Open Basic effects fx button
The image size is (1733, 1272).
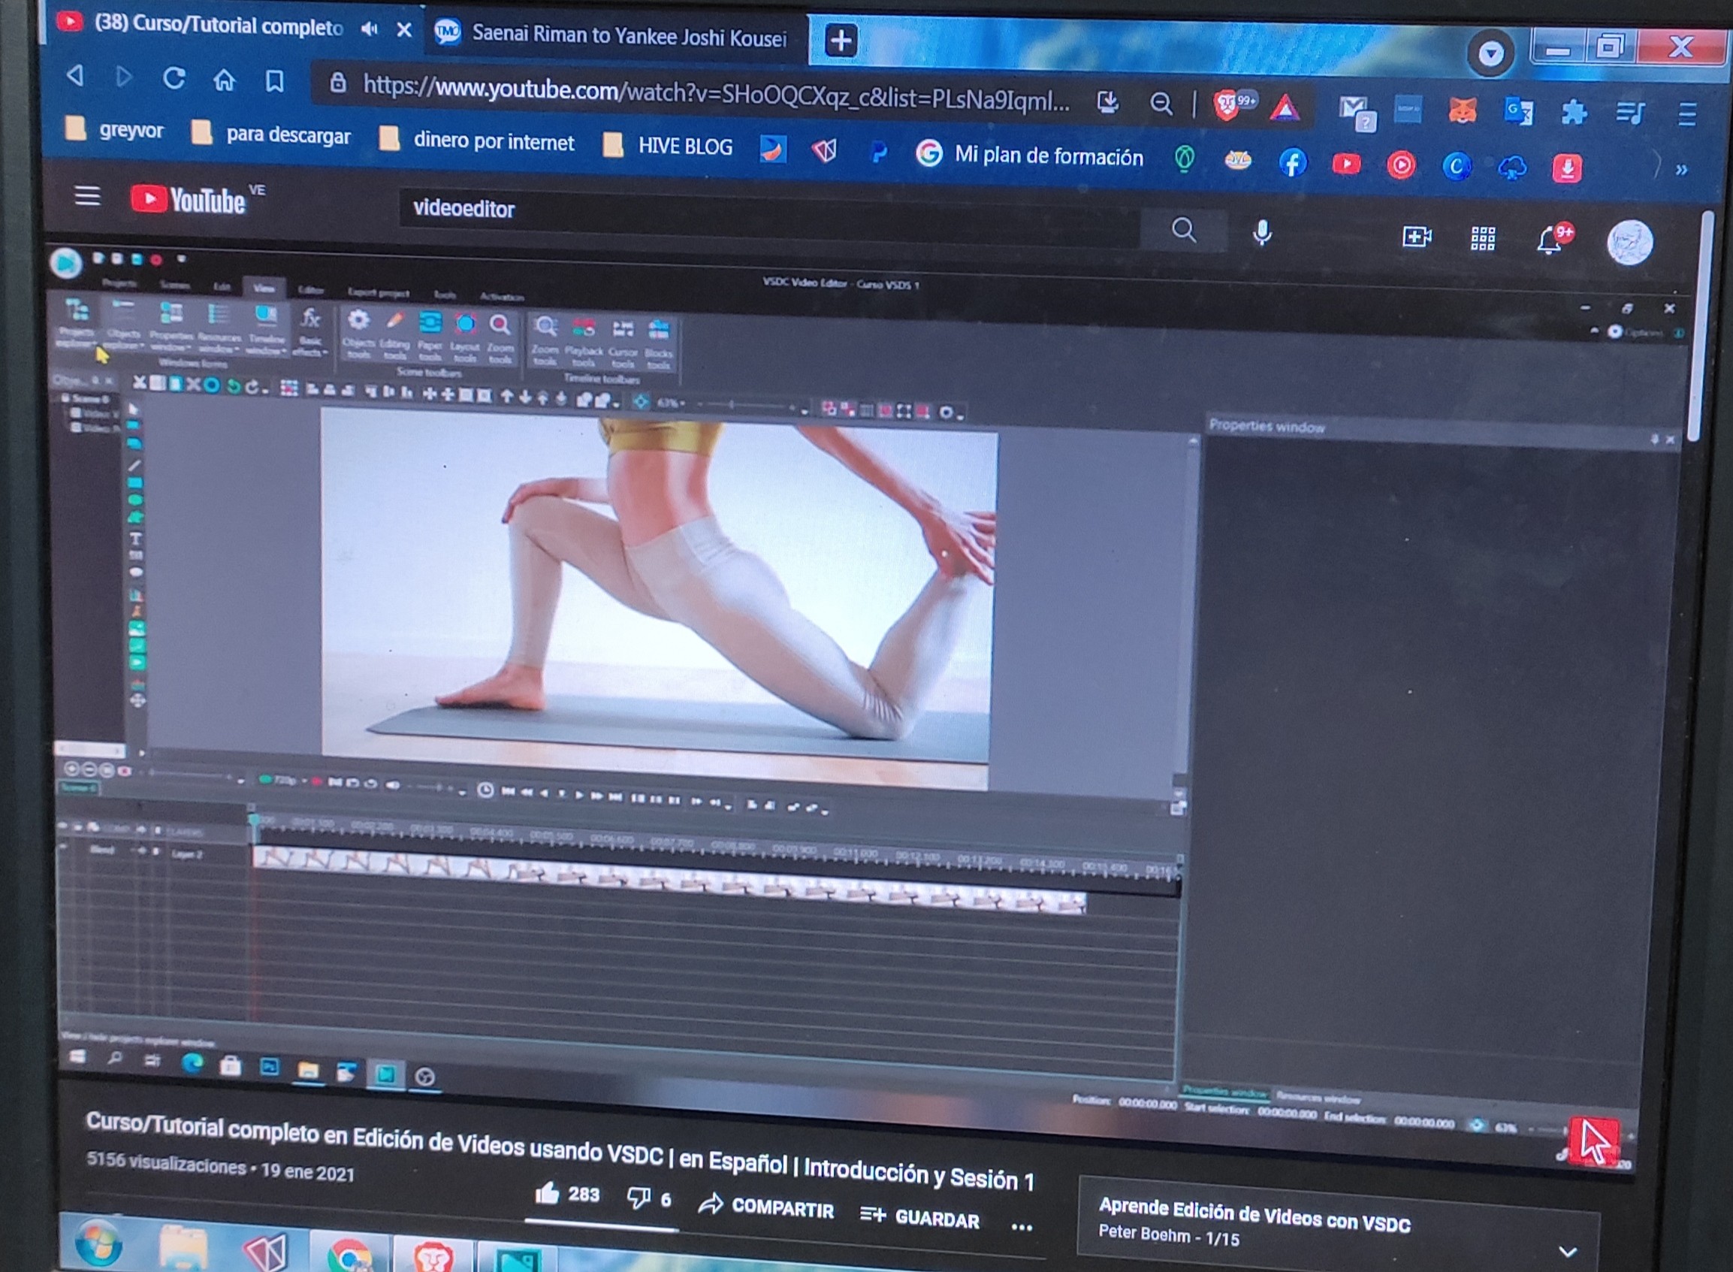click(x=310, y=333)
